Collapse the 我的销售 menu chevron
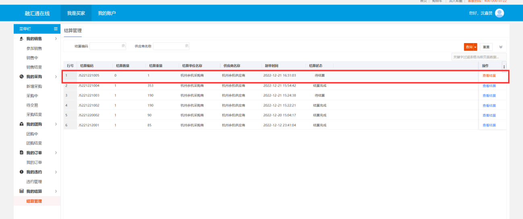 pos(56,39)
